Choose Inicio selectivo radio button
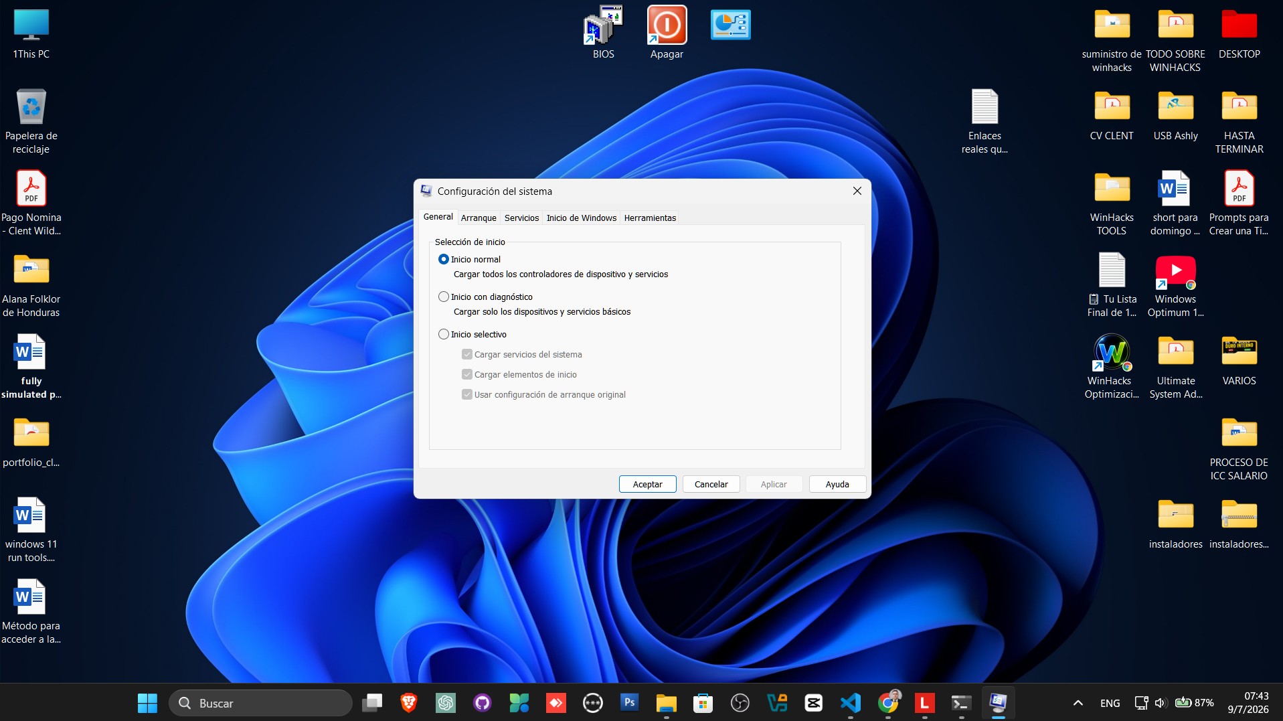 coord(444,334)
